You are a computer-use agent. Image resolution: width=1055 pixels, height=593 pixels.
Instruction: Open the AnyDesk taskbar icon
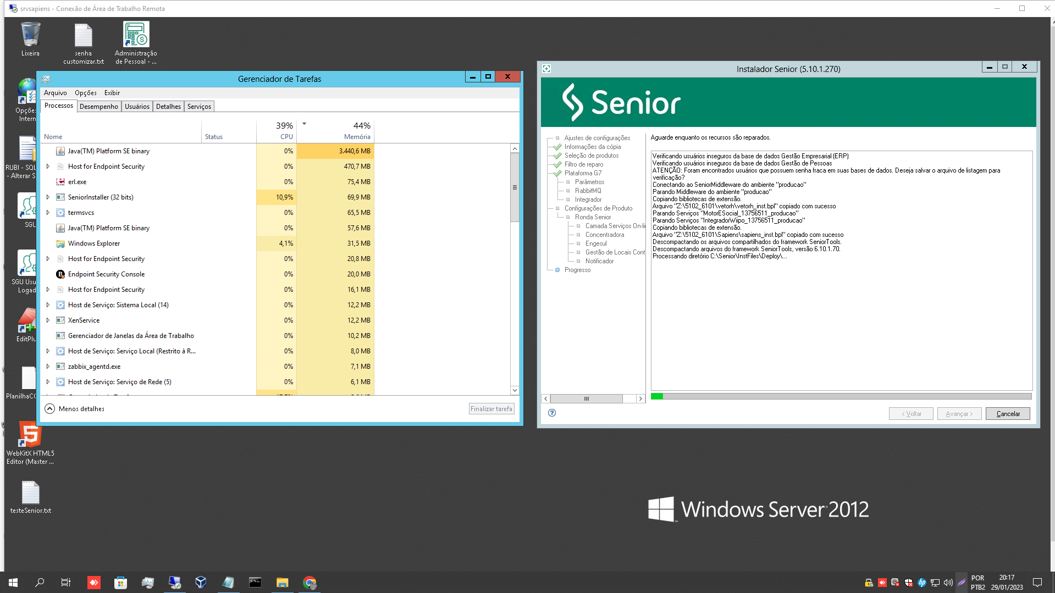(94, 582)
